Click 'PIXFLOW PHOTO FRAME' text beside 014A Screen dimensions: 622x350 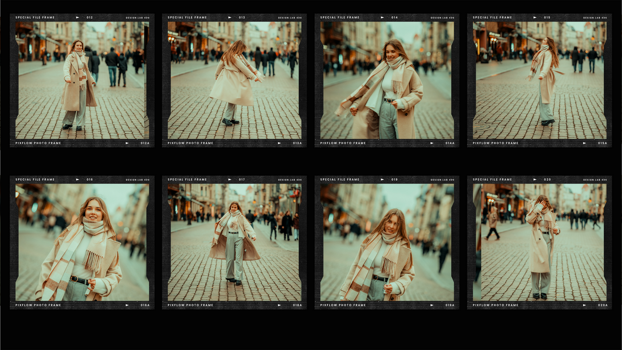343,143
